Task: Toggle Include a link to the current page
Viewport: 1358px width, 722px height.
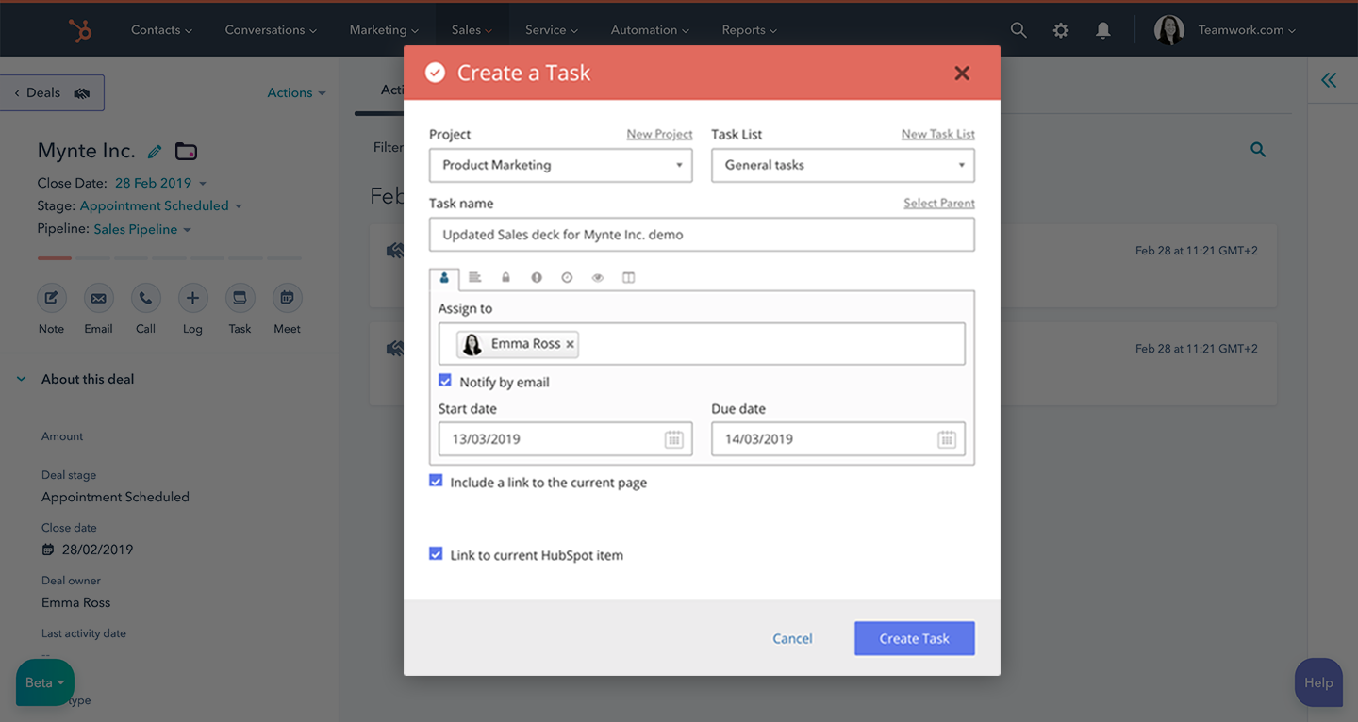Action: tap(436, 481)
